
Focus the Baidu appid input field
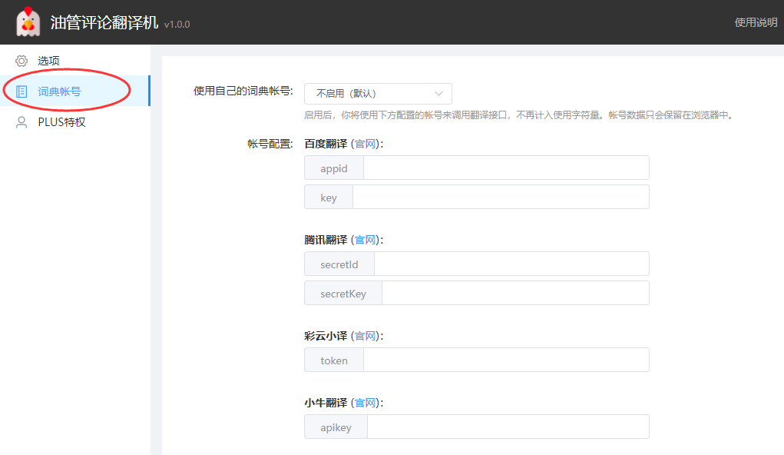click(x=506, y=168)
